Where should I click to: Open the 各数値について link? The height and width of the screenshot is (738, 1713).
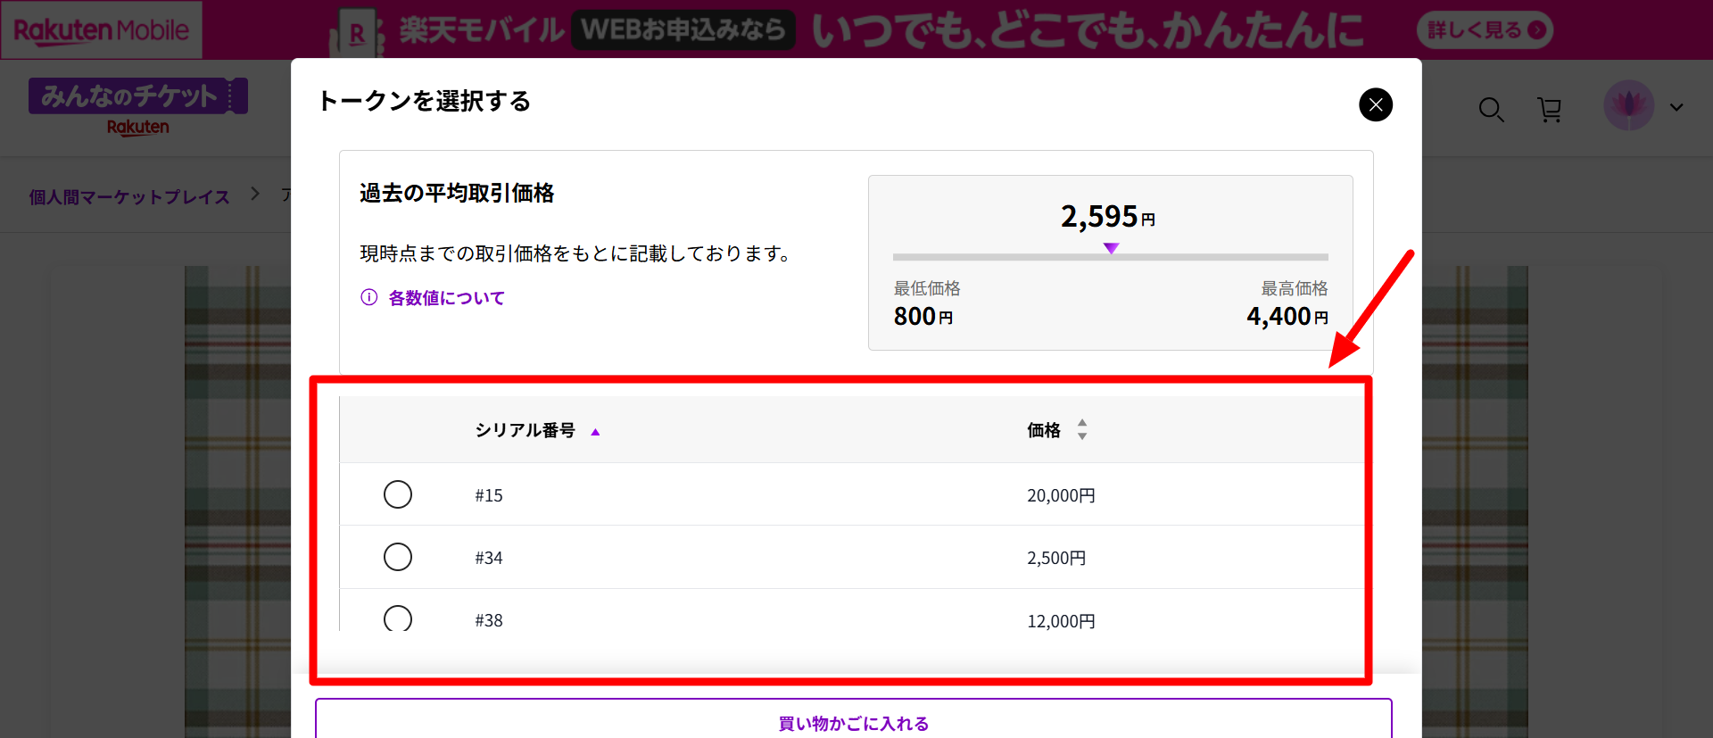point(446,298)
